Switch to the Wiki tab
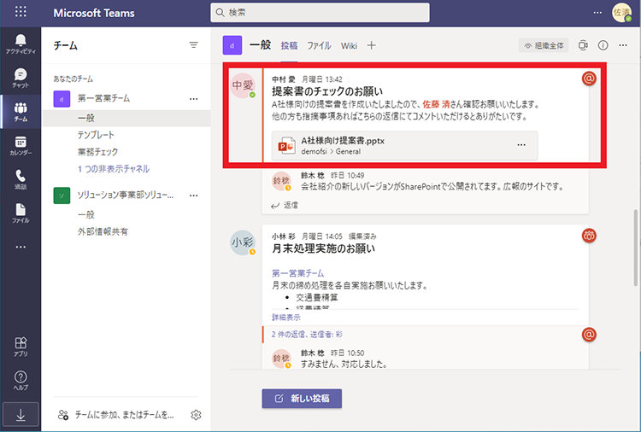 pos(349,46)
